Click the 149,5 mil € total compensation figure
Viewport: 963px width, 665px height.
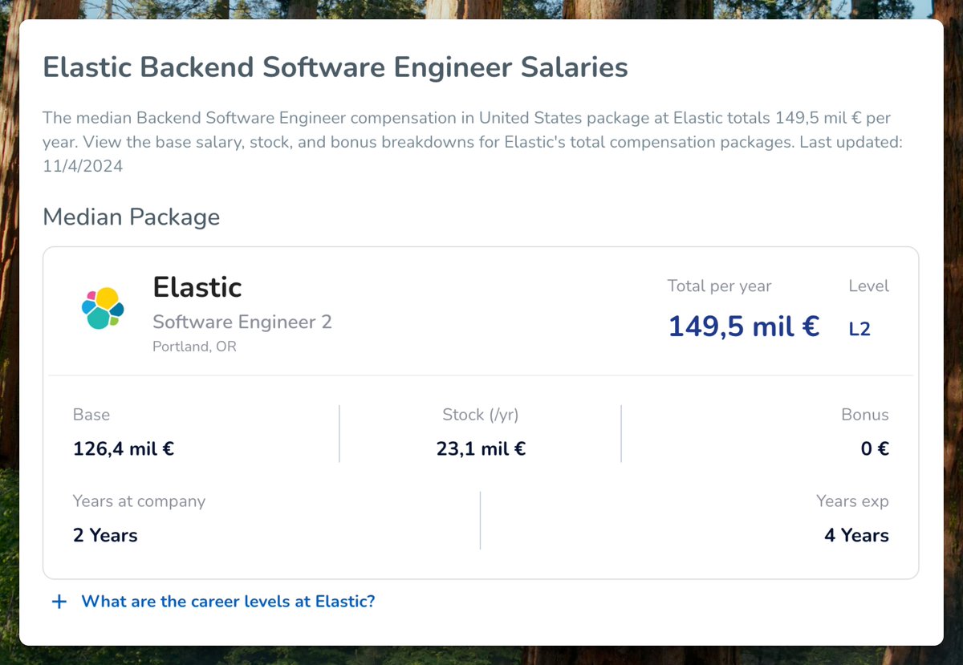pos(742,326)
